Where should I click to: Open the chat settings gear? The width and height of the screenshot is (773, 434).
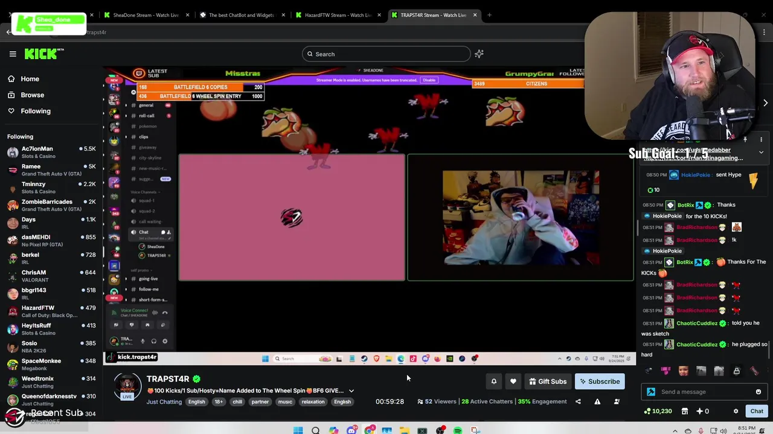[736, 411]
